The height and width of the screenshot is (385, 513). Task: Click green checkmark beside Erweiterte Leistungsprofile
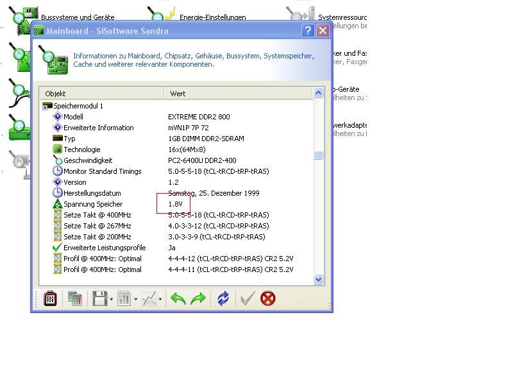[57, 247]
